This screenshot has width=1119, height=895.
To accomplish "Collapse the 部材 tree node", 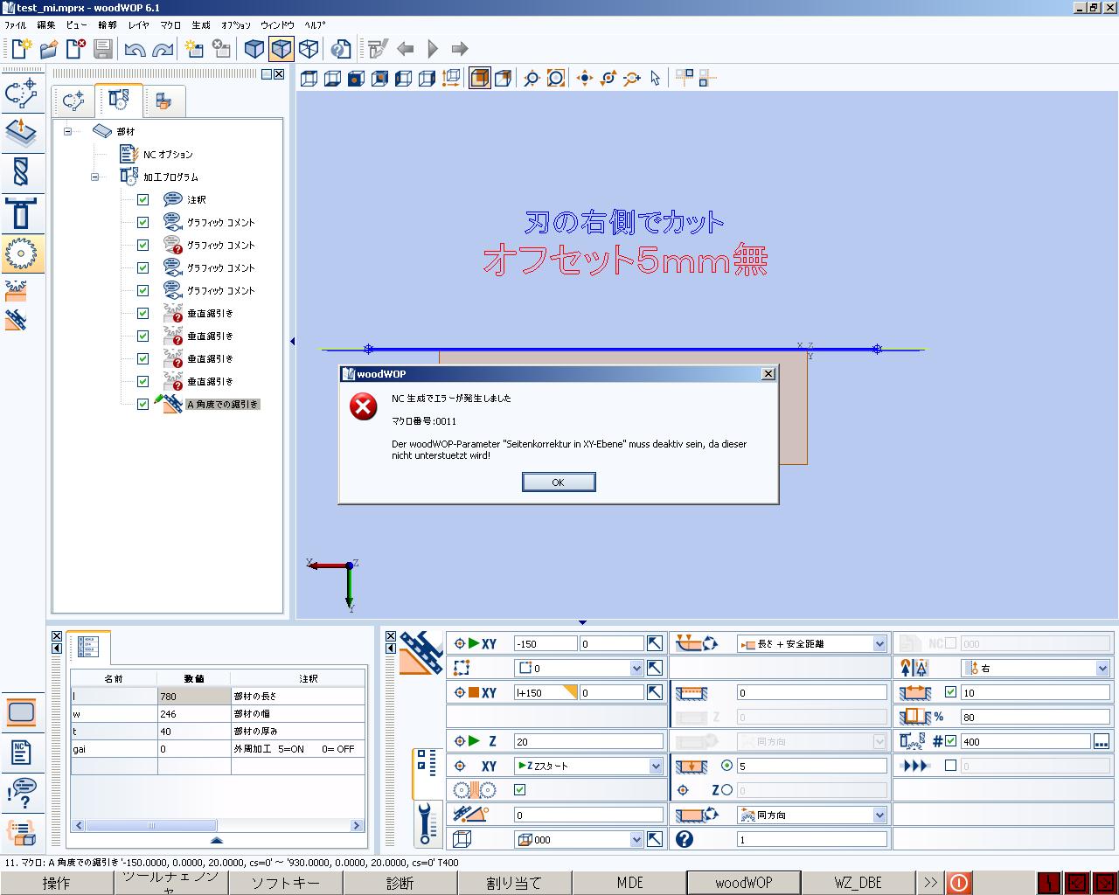I will [x=68, y=131].
